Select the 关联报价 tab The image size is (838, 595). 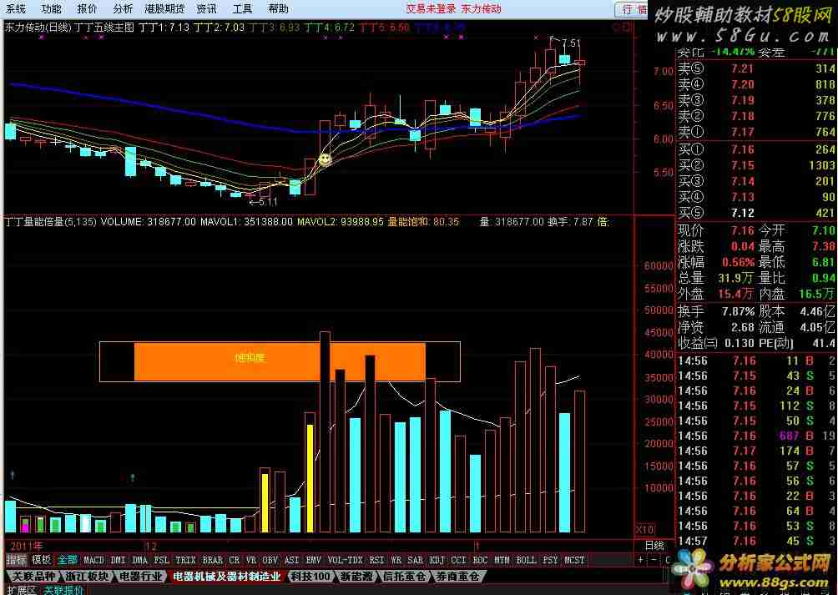click(x=63, y=590)
